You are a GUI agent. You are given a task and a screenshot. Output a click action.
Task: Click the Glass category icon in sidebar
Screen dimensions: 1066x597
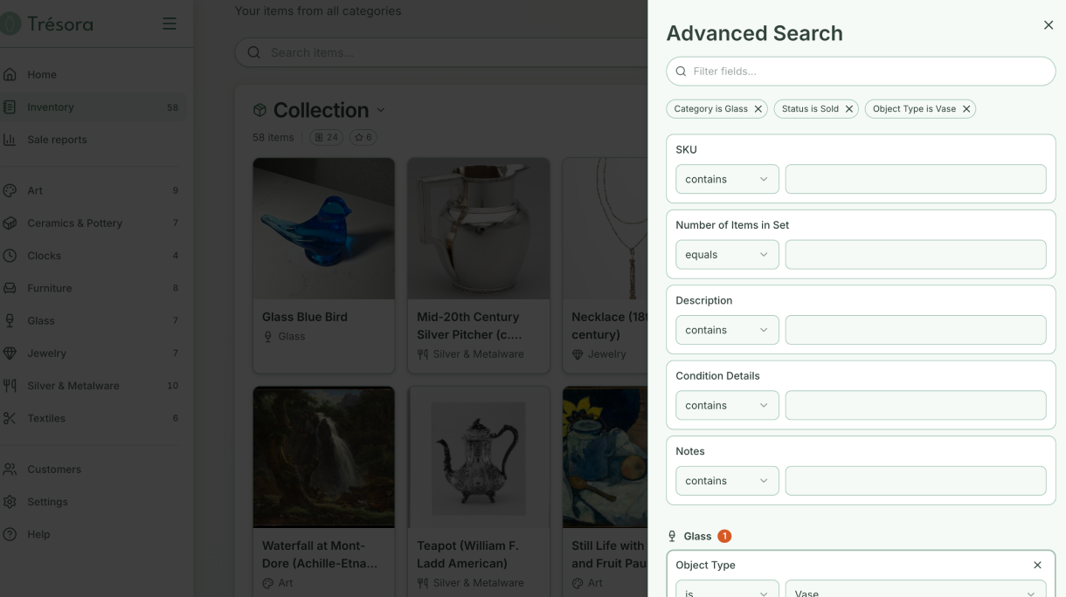[x=10, y=320]
